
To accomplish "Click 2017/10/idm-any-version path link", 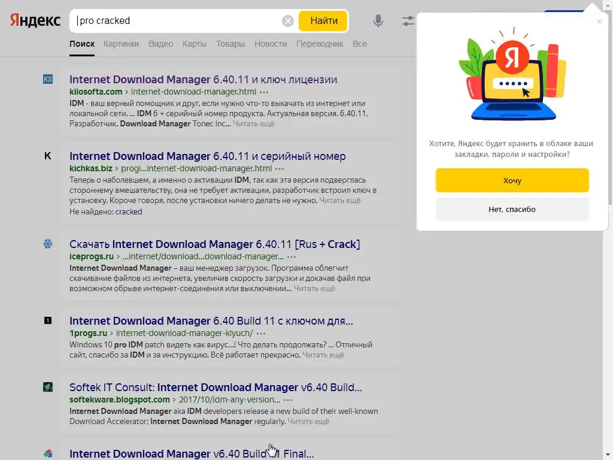I will click(229, 400).
